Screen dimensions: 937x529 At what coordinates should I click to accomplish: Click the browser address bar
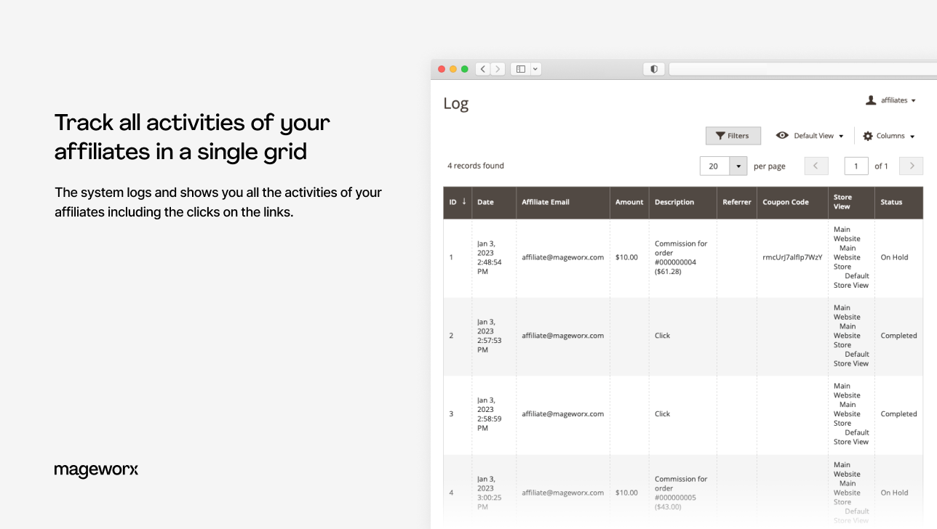click(x=800, y=69)
